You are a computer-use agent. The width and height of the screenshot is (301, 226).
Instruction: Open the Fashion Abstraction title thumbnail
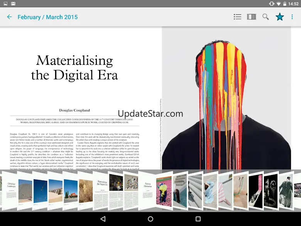(x=147, y=190)
